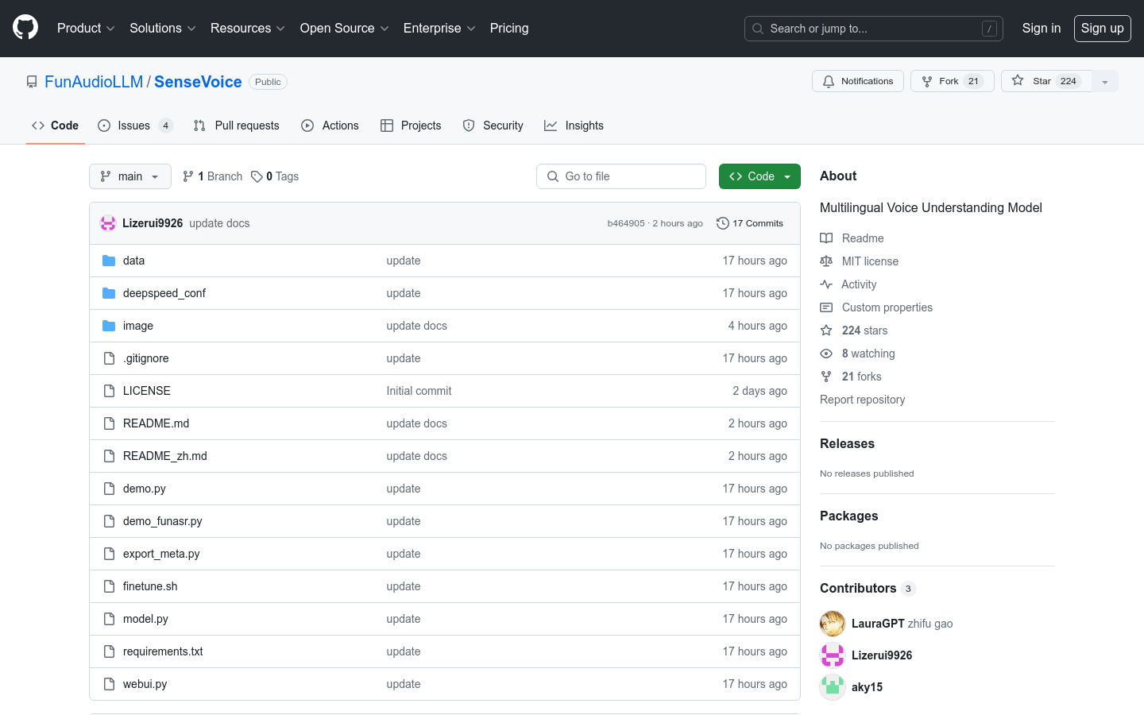Screen dimensions: 1144x715
Task: Click the model.py file icon
Action: [109, 619]
